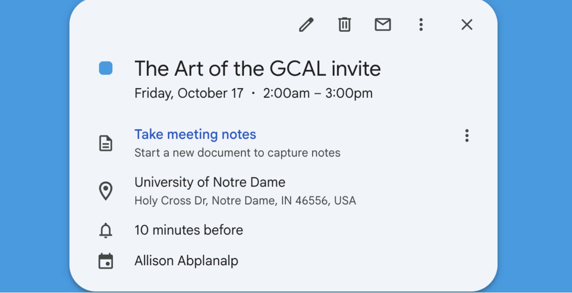
Task: Click the notification bell icon
Action: pyautogui.click(x=107, y=230)
